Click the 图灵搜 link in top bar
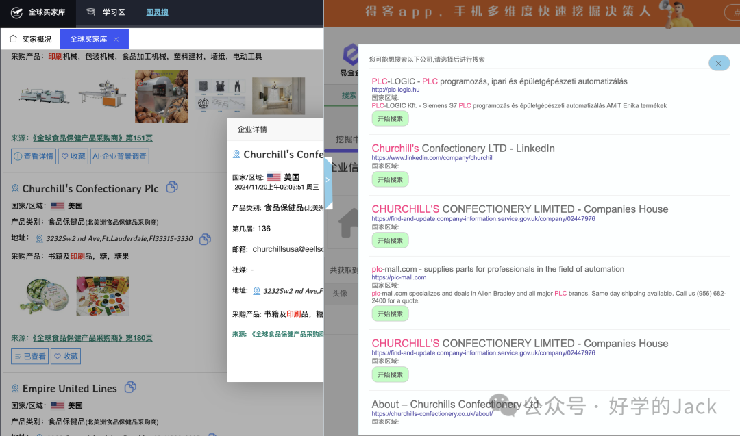Viewport: 740px width, 436px height. [x=157, y=12]
